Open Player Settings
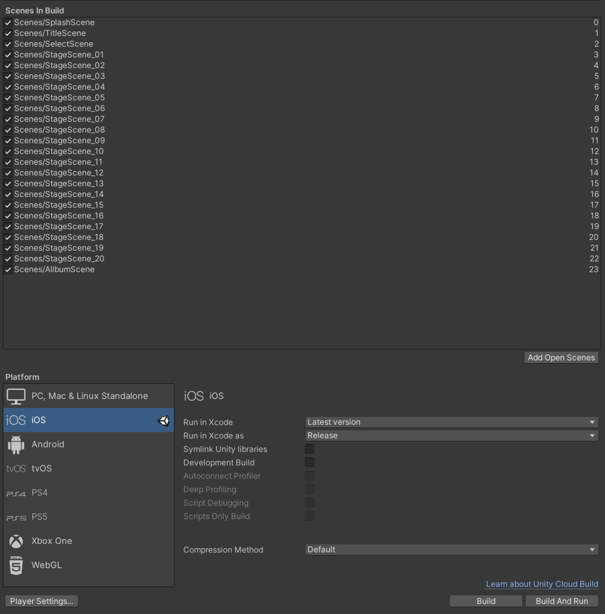This screenshot has height=614, width=605. point(41,601)
